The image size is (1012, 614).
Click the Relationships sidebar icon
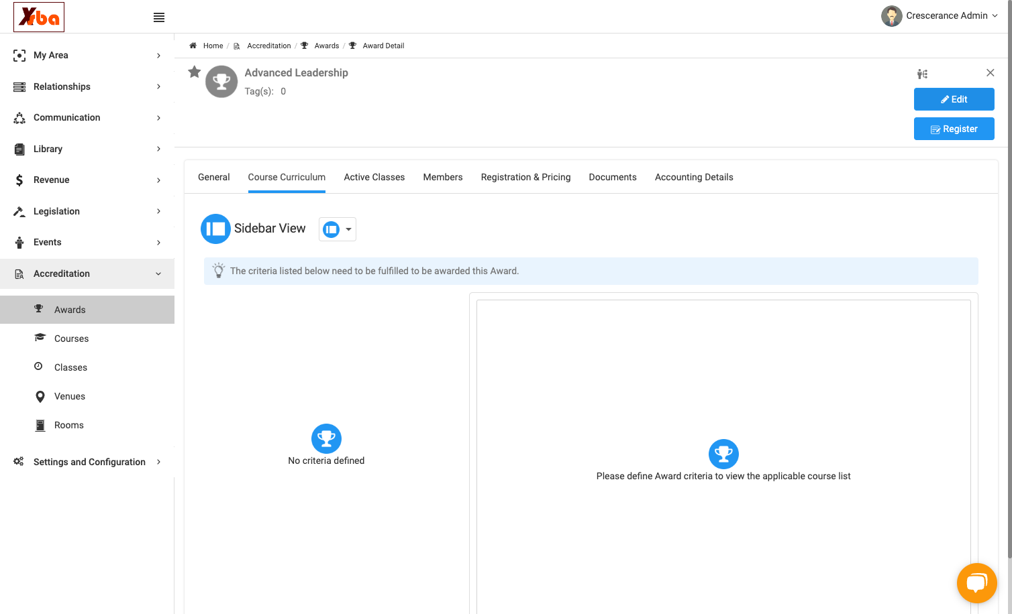[19, 86]
